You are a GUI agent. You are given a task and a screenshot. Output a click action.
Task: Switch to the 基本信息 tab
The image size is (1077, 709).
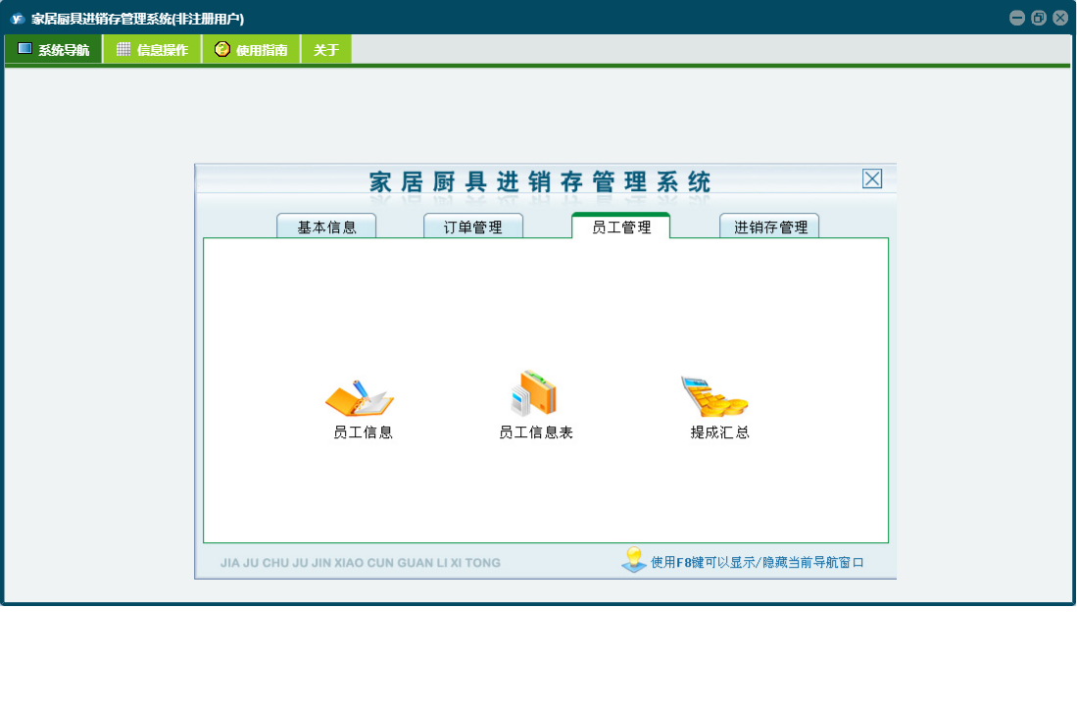[x=326, y=226]
